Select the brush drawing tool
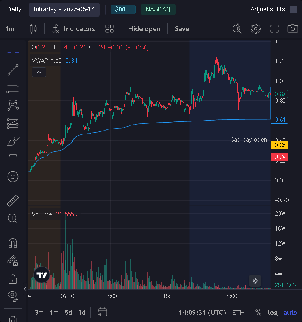302x322 pixels. pyautogui.click(x=13, y=141)
